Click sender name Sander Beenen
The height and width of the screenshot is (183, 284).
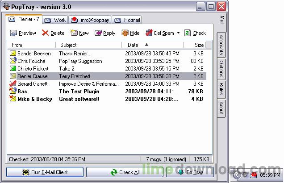pyautogui.click(x=34, y=54)
